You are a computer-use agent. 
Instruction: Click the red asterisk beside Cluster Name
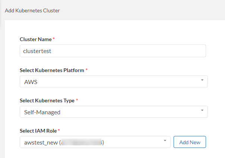(x=54, y=39)
